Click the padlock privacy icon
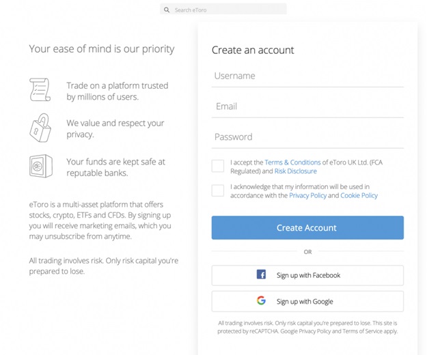The width and height of the screenshot is (427, 355). pyautogui.click(x=40, y=128)
